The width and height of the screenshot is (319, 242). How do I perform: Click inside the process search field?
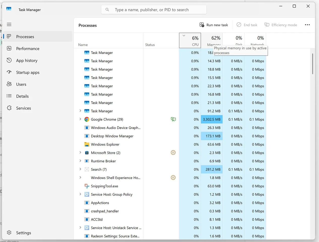coord(154,9)
